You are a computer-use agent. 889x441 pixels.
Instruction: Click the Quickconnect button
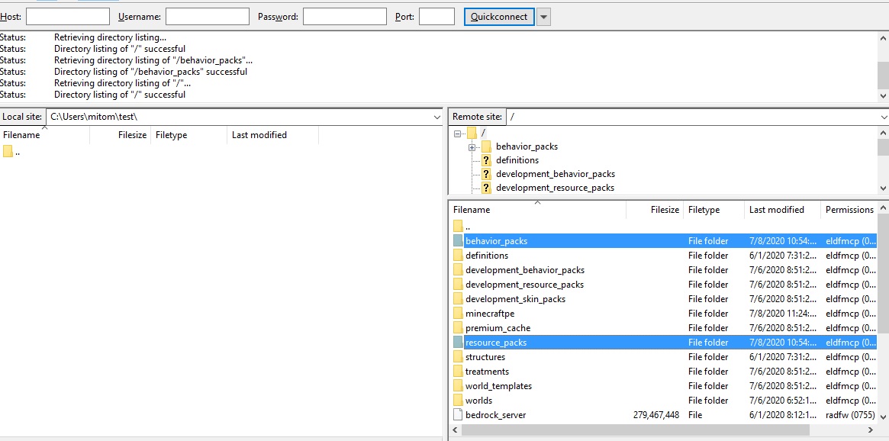coord(499,17)
